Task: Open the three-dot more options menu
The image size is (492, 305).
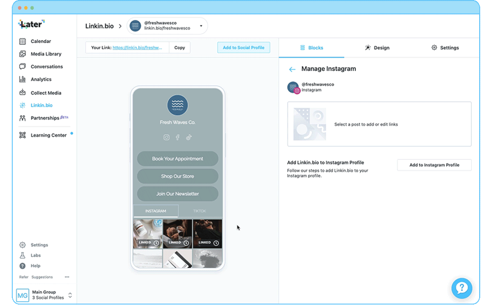Action: point(67,277)
